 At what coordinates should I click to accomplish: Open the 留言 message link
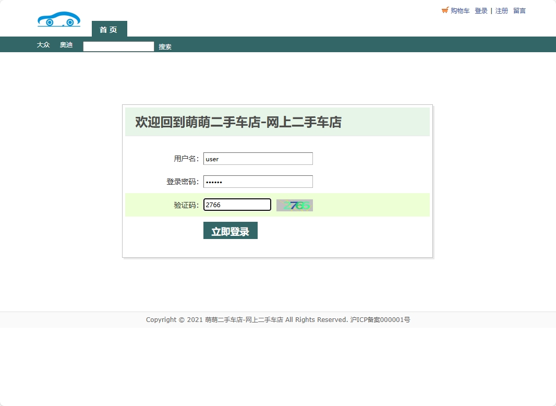pyautogui.click(x=519, y=10)
